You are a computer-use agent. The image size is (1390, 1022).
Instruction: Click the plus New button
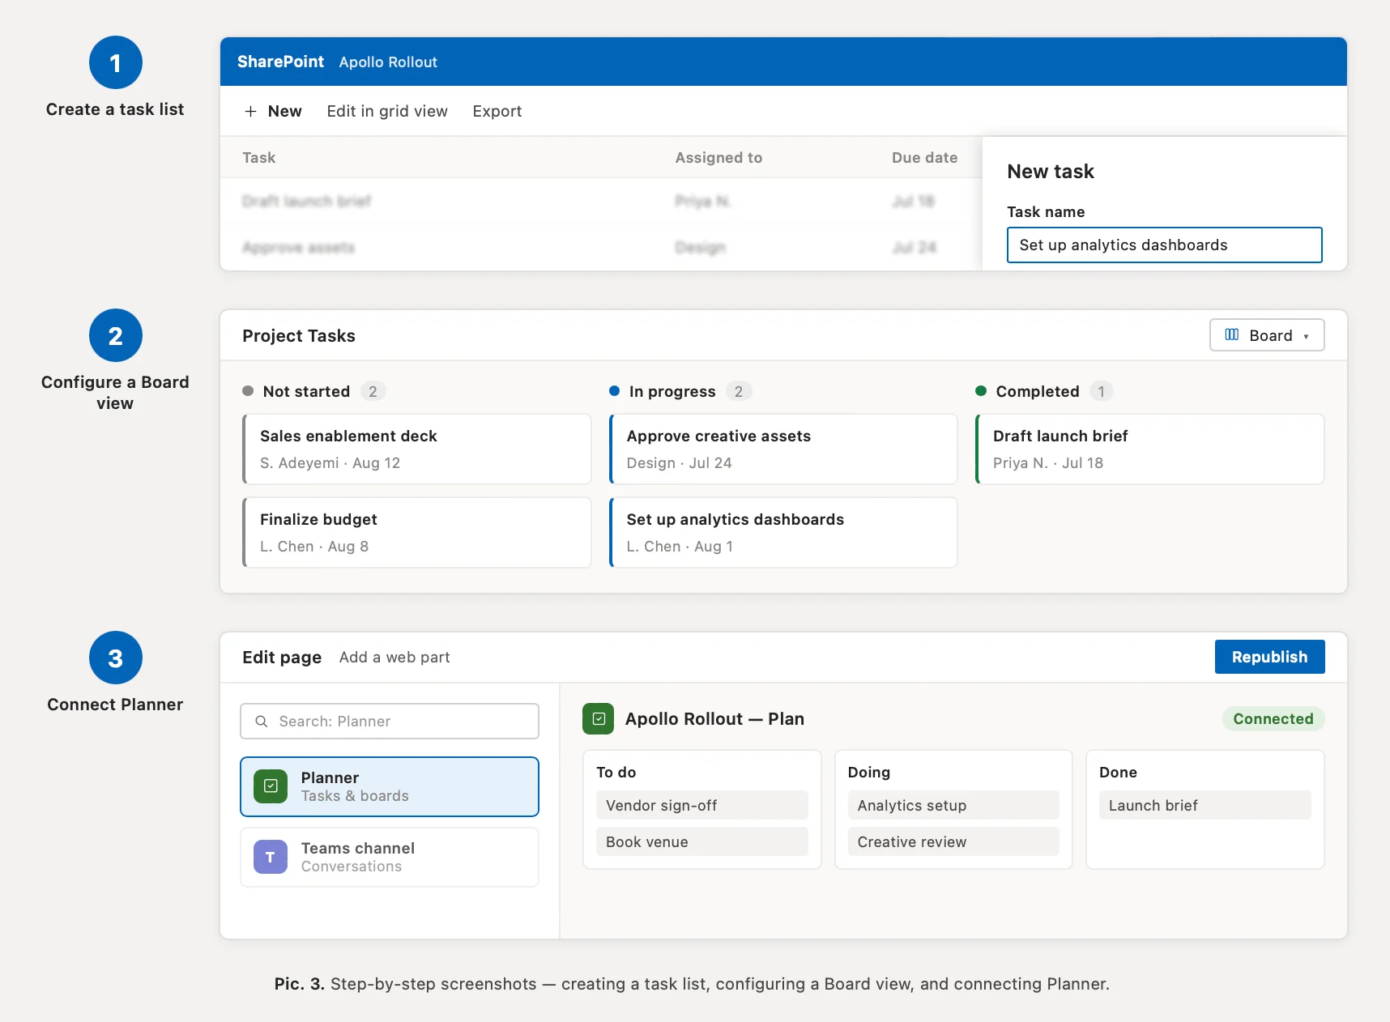coord(273,111)
